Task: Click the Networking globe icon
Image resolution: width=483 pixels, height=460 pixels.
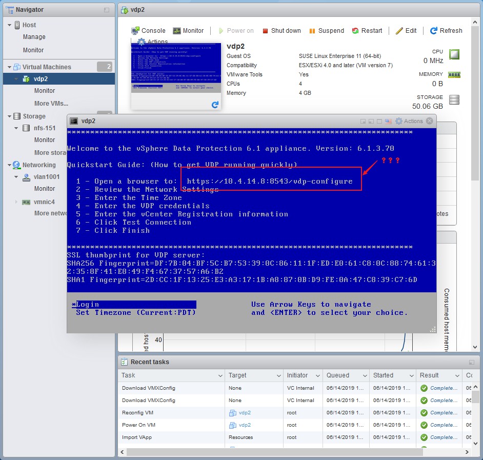Action: click(16, 165)
